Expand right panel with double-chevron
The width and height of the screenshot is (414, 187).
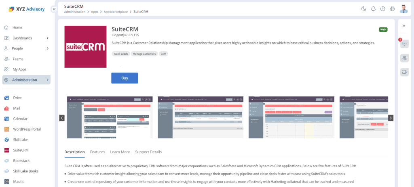[404, 26]
